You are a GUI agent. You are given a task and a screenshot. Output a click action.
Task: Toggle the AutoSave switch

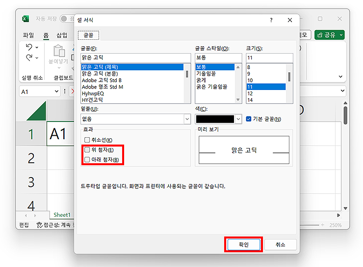click(x=66, y=19)
